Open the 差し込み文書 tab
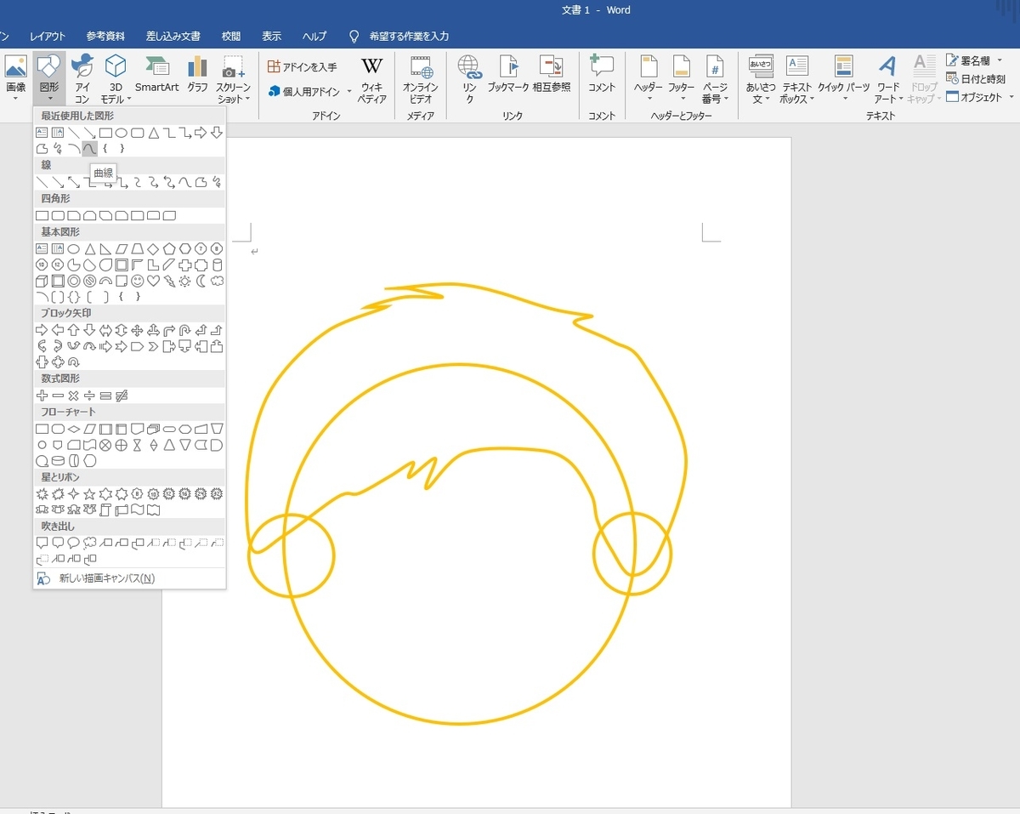This screenshot has width=1020, height=814. pyautogui.click(x=173, y=37)
